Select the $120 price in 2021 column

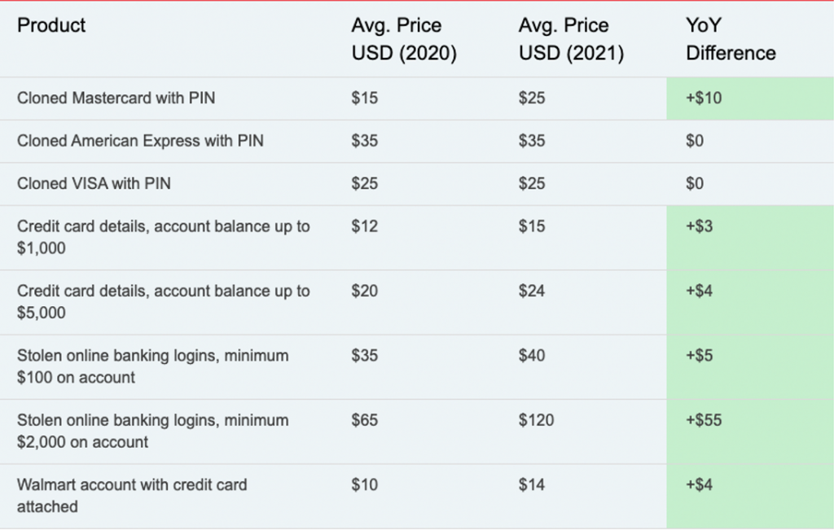pyautogui.click(x=536, y=420)
